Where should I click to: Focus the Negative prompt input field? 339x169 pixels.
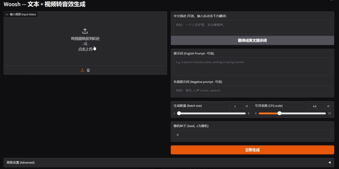click(252, 90)
